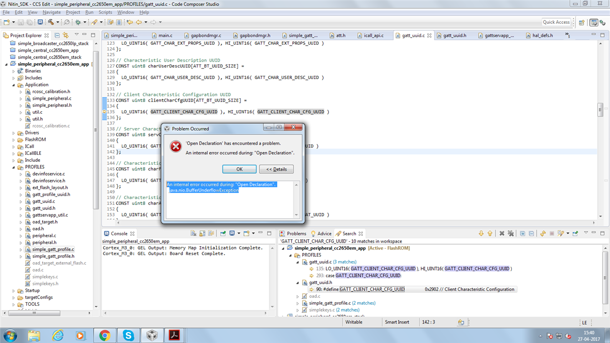Toggle Link with Editor in Project Explorer
Viewport: 610px width, 343px height.
pyautogui.click(x=66, y=35)
